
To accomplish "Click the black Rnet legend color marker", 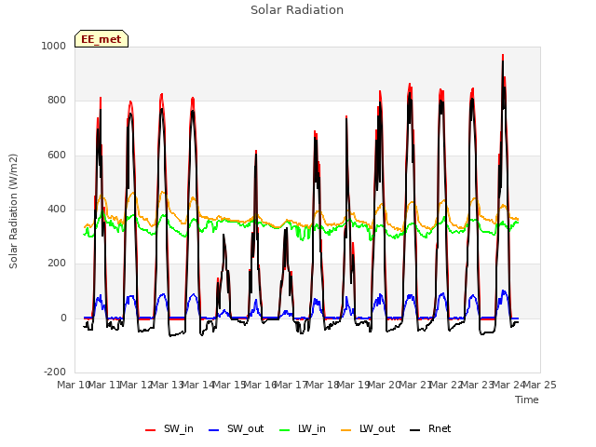I will coord(415,430).
